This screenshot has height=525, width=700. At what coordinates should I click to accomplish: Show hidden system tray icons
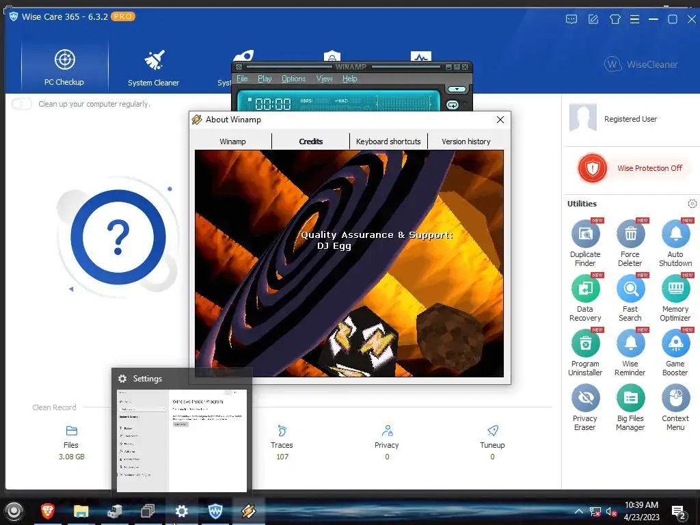click(578, 511)
